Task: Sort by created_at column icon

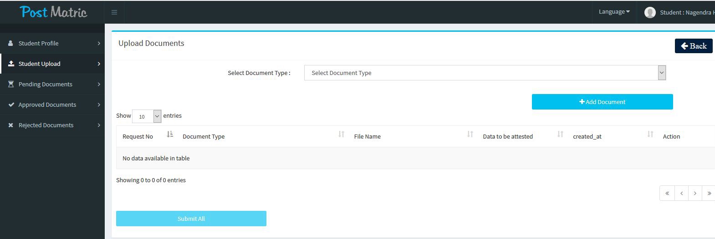Action: coord(650,134)
